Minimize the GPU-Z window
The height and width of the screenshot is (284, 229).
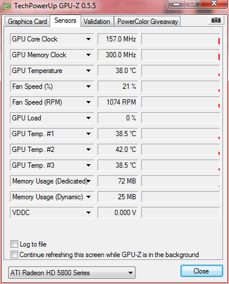[176, 4]
